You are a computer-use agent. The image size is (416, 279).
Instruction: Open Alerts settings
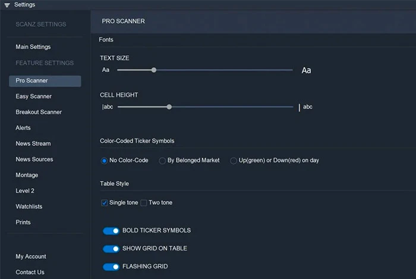pos(23,128)
